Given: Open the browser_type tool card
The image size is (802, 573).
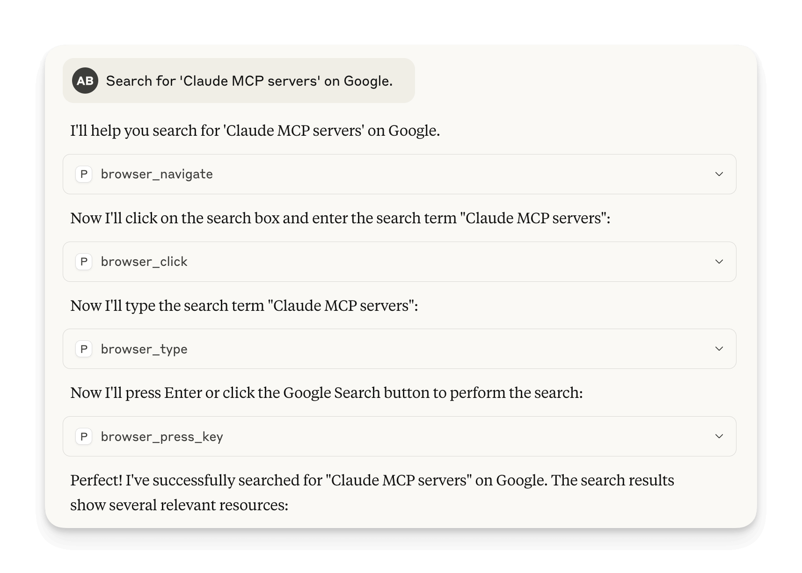Looking at the screenshot, I should 400,349.
